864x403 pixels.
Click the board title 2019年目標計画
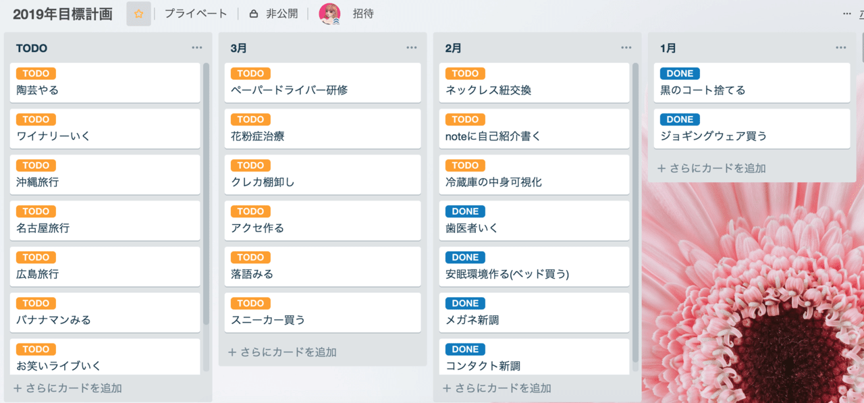tap(61, 12)
